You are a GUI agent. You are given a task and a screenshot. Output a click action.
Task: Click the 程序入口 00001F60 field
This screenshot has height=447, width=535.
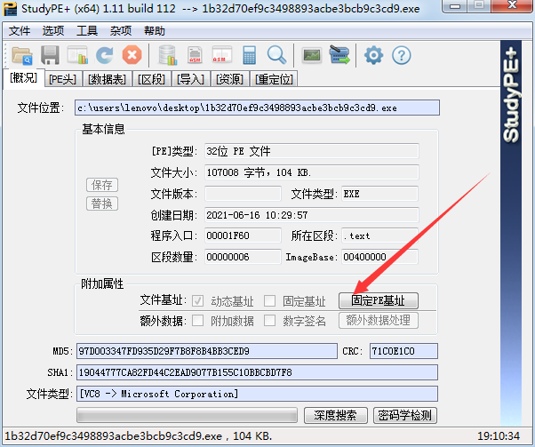pos(243,235)
